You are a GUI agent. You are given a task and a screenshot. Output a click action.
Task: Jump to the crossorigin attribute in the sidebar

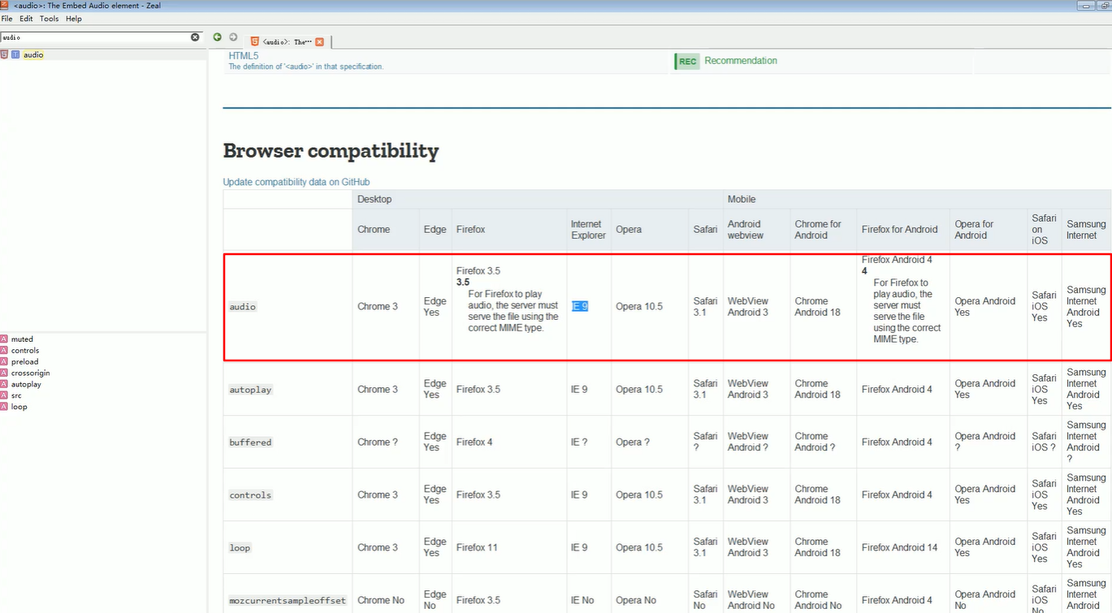click(x=30, y=373)
